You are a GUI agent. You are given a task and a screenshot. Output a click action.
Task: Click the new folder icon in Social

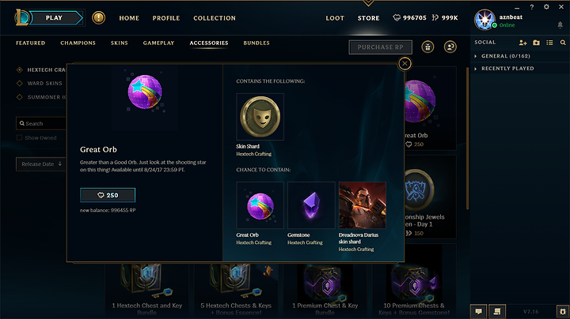tap(536, 43)
